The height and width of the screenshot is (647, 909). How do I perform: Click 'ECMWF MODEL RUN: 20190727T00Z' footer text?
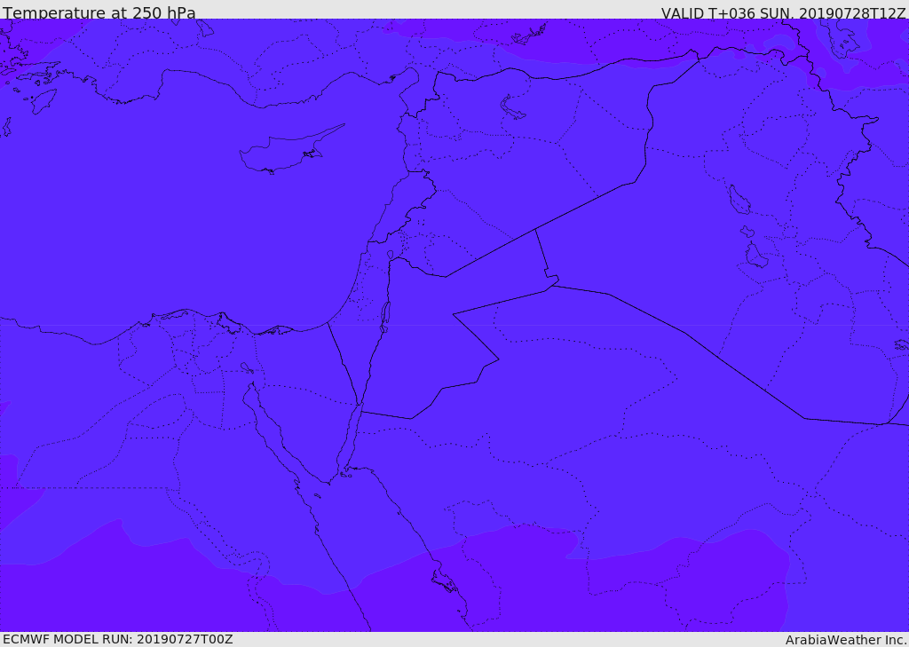click(118, 640)
